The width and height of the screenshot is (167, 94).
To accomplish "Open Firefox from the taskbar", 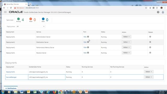I will pyautogui.click(x=55, y=92).
